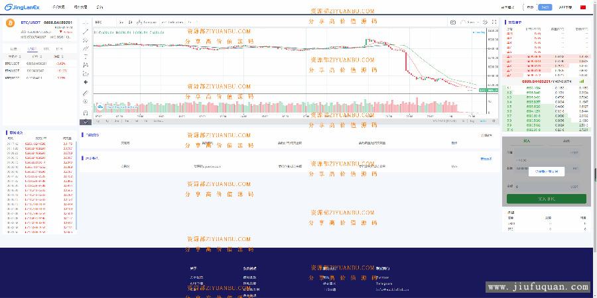Image resolution: width=597 pixels, height=298 pixels.
Task: Select the ruler measure tool
Action: pos(86,93)
